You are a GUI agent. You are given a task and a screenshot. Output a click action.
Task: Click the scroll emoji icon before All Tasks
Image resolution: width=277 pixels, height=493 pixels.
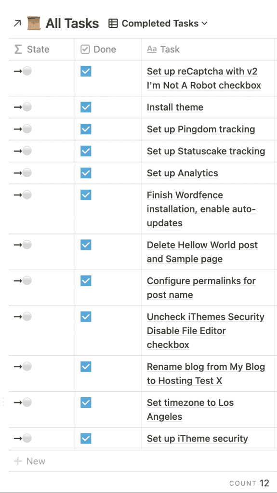pos(34,23)
